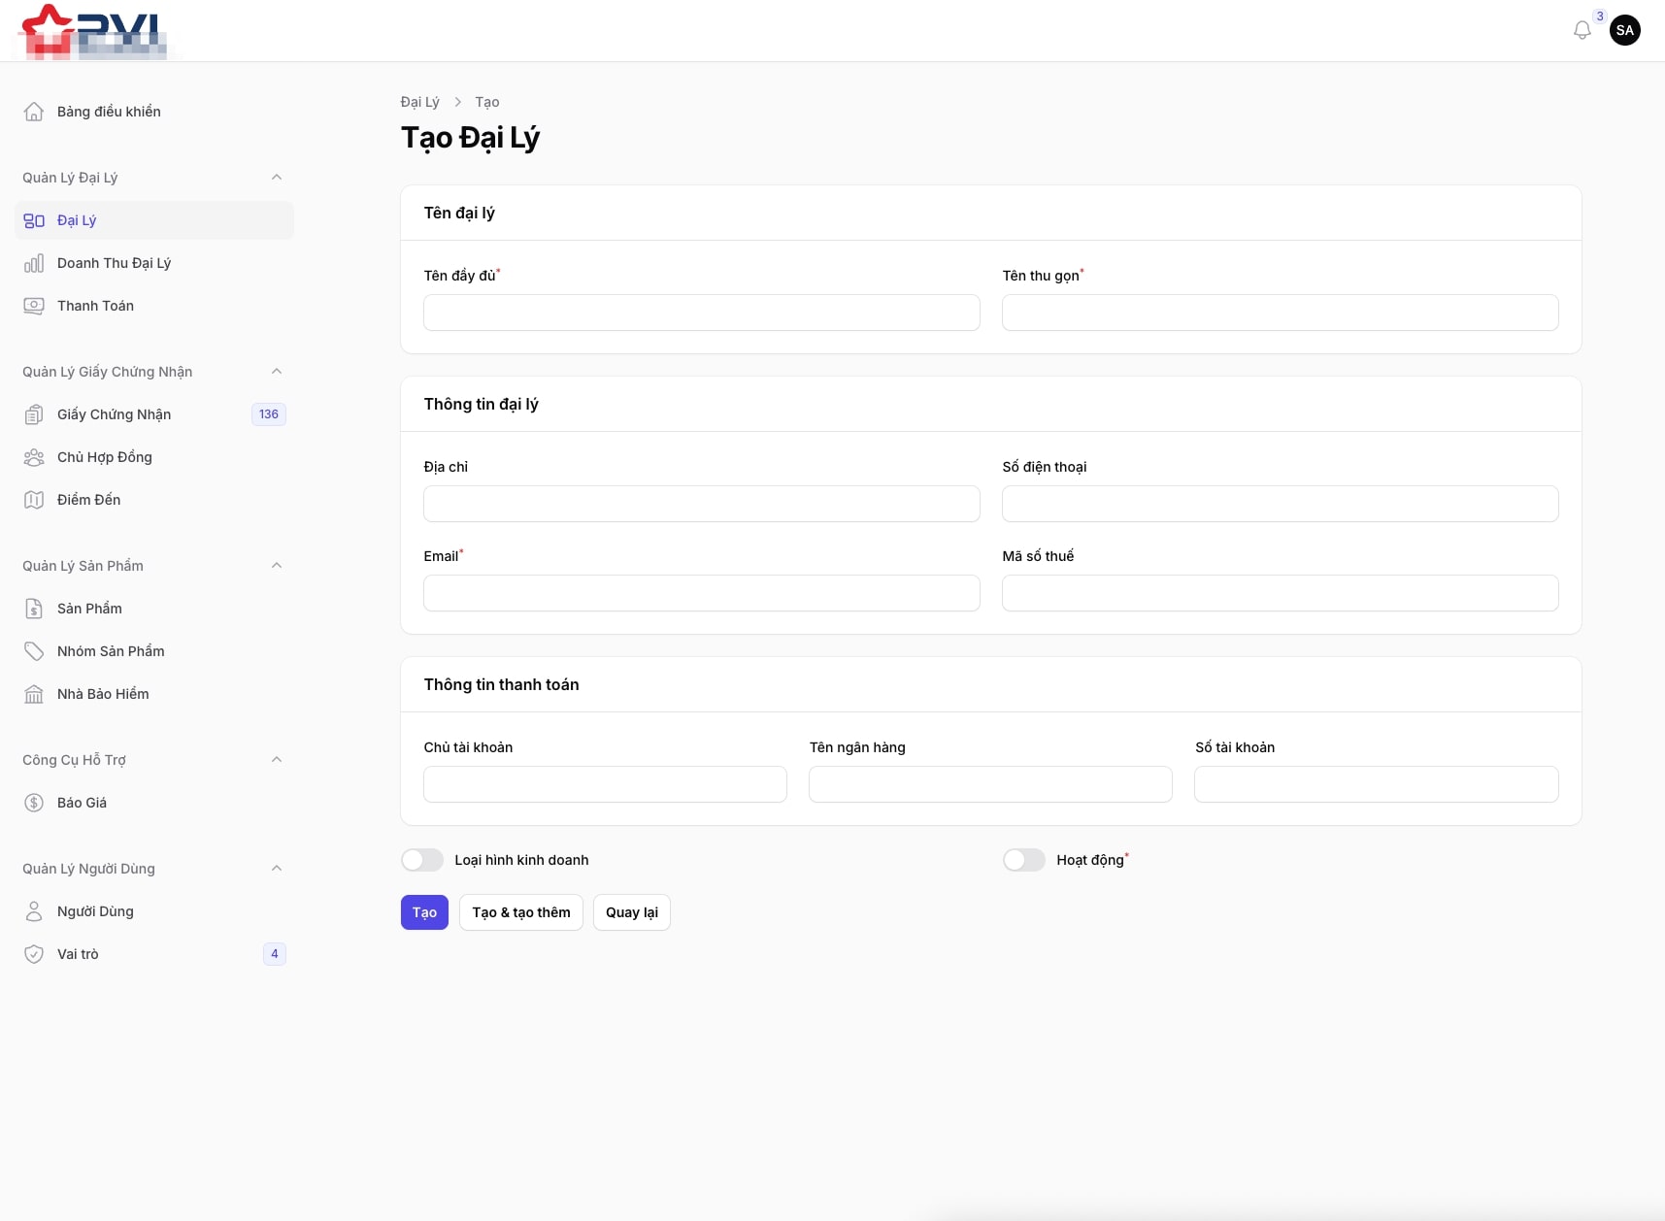
Task: Collapse the Quản Lý Sản Phẩm section
Action: (x=277, y=566)
